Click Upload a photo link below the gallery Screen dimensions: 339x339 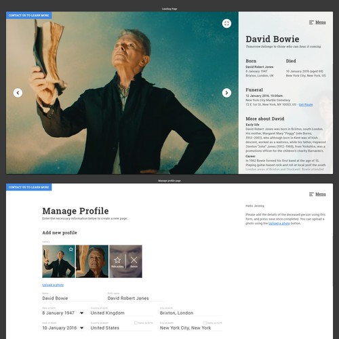[x=53, y=285]
